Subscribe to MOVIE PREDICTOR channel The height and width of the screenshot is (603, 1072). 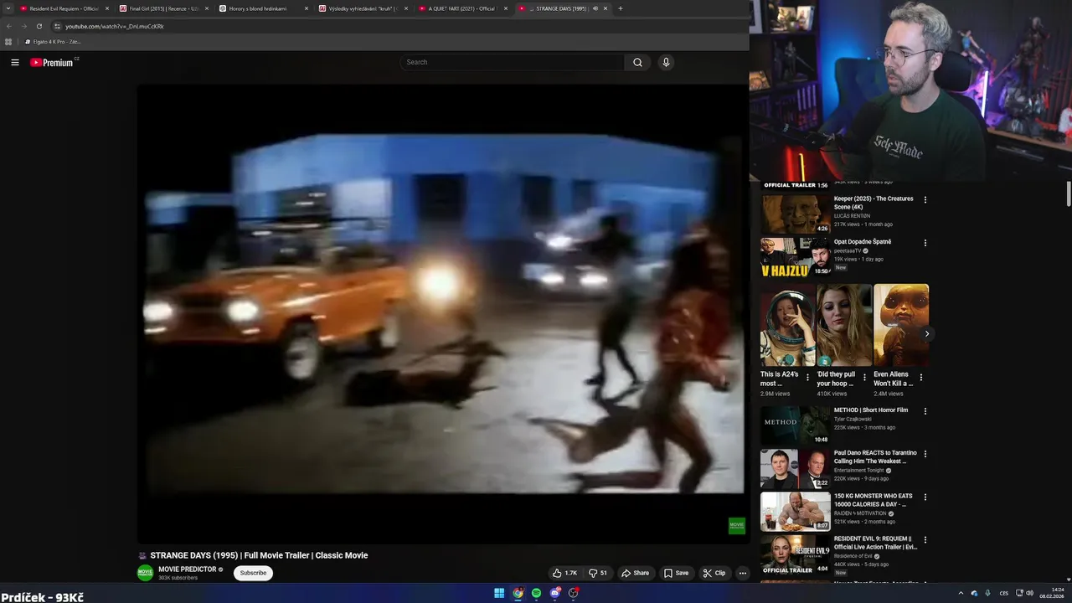pos(253,573)
